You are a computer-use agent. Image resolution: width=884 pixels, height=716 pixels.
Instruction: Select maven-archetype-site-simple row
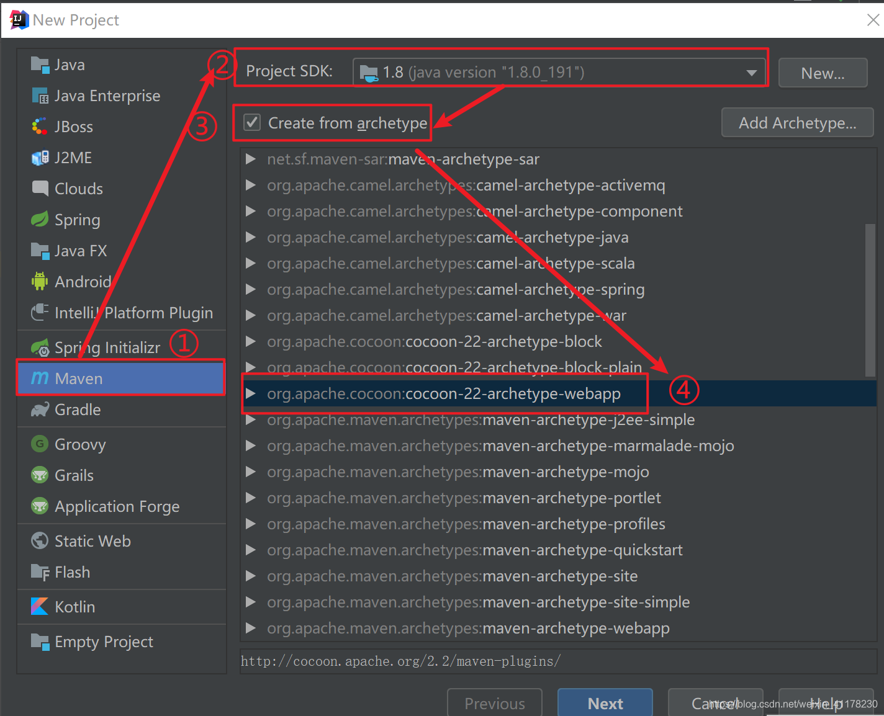(559, 602)
